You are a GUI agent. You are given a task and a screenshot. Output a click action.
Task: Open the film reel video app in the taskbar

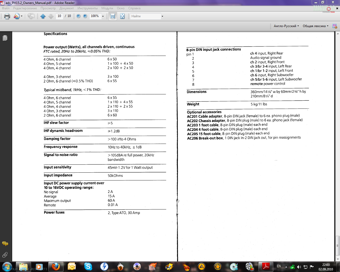[250, 266]
